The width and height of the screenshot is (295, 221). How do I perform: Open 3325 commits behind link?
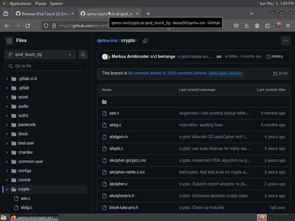187,73
